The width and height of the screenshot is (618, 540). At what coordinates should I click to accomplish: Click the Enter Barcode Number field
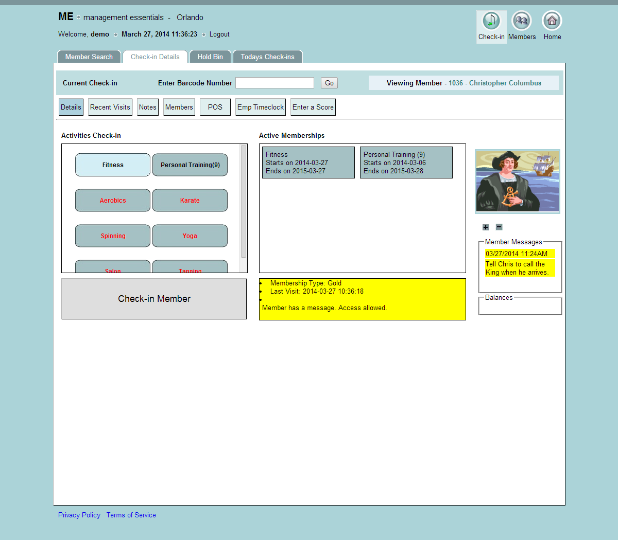tap(274, 83)
